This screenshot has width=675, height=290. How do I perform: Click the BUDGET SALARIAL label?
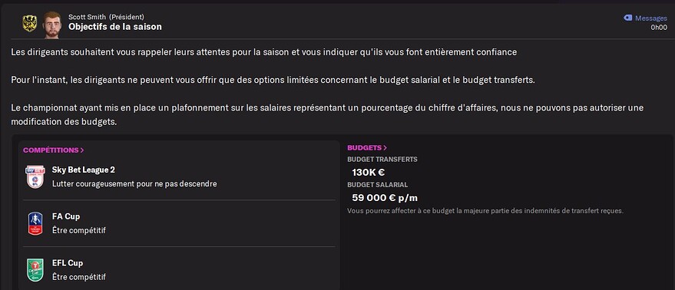[378, 185]
